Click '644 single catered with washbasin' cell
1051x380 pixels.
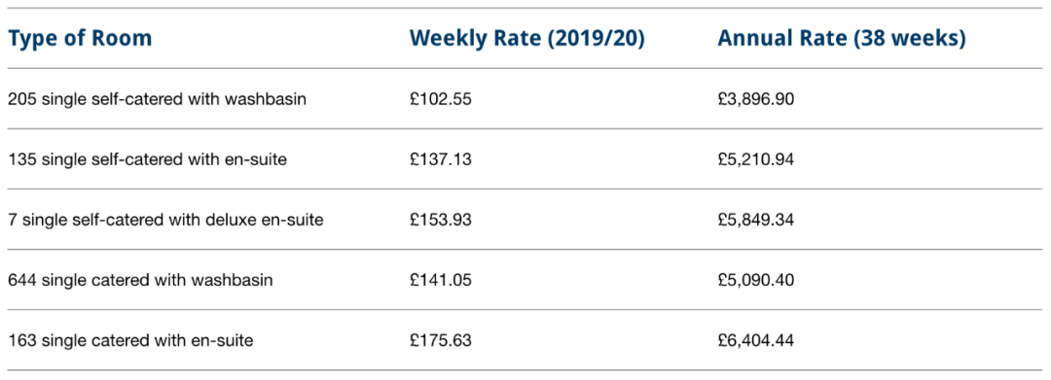(x=141, y=280)
